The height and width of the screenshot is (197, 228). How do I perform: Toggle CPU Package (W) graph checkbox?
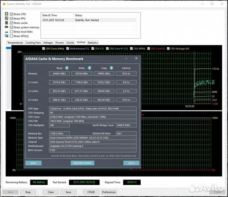pyautogui.click(x=168, y=49)
